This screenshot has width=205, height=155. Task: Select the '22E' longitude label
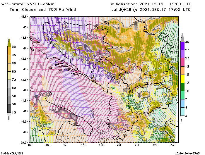click(x=155, y=145)
